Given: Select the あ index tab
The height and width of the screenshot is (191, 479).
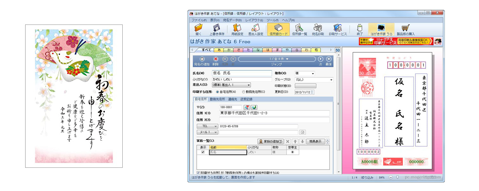Looking at the screenshot, I should (x=219, y=50).
